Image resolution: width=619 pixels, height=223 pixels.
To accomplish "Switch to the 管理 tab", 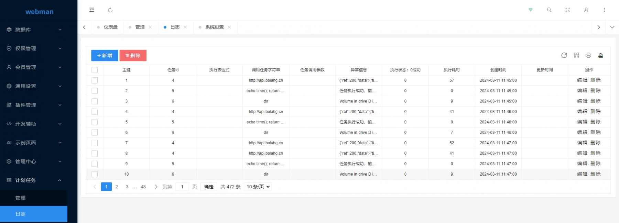I will point(140,27).
